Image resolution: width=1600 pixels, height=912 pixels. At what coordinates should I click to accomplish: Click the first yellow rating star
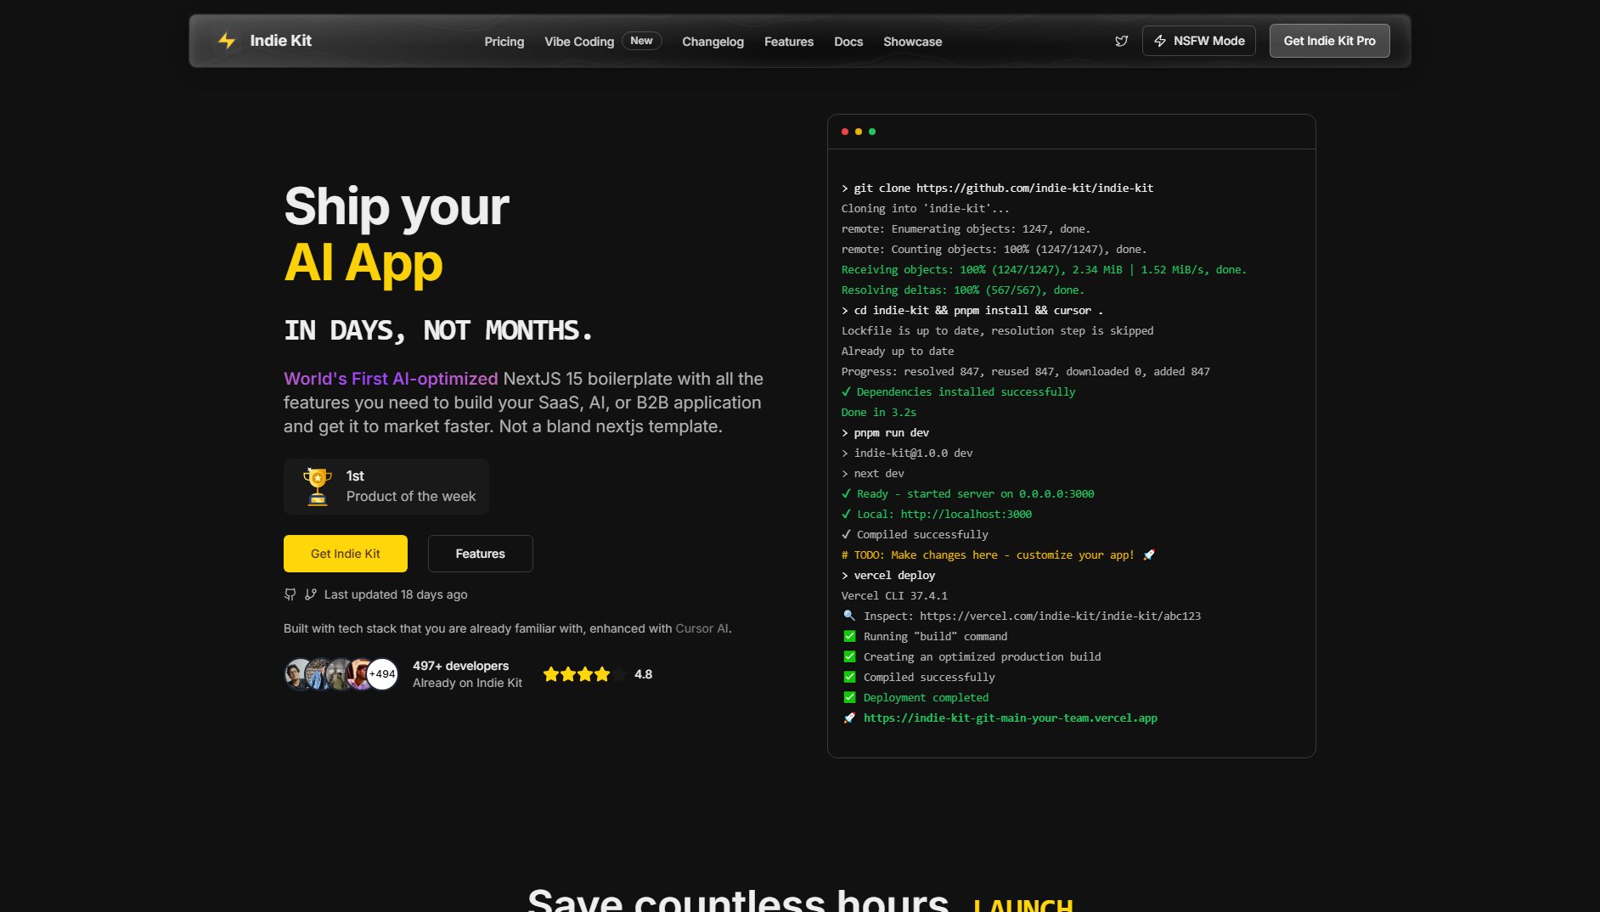[x=551, y=674]
